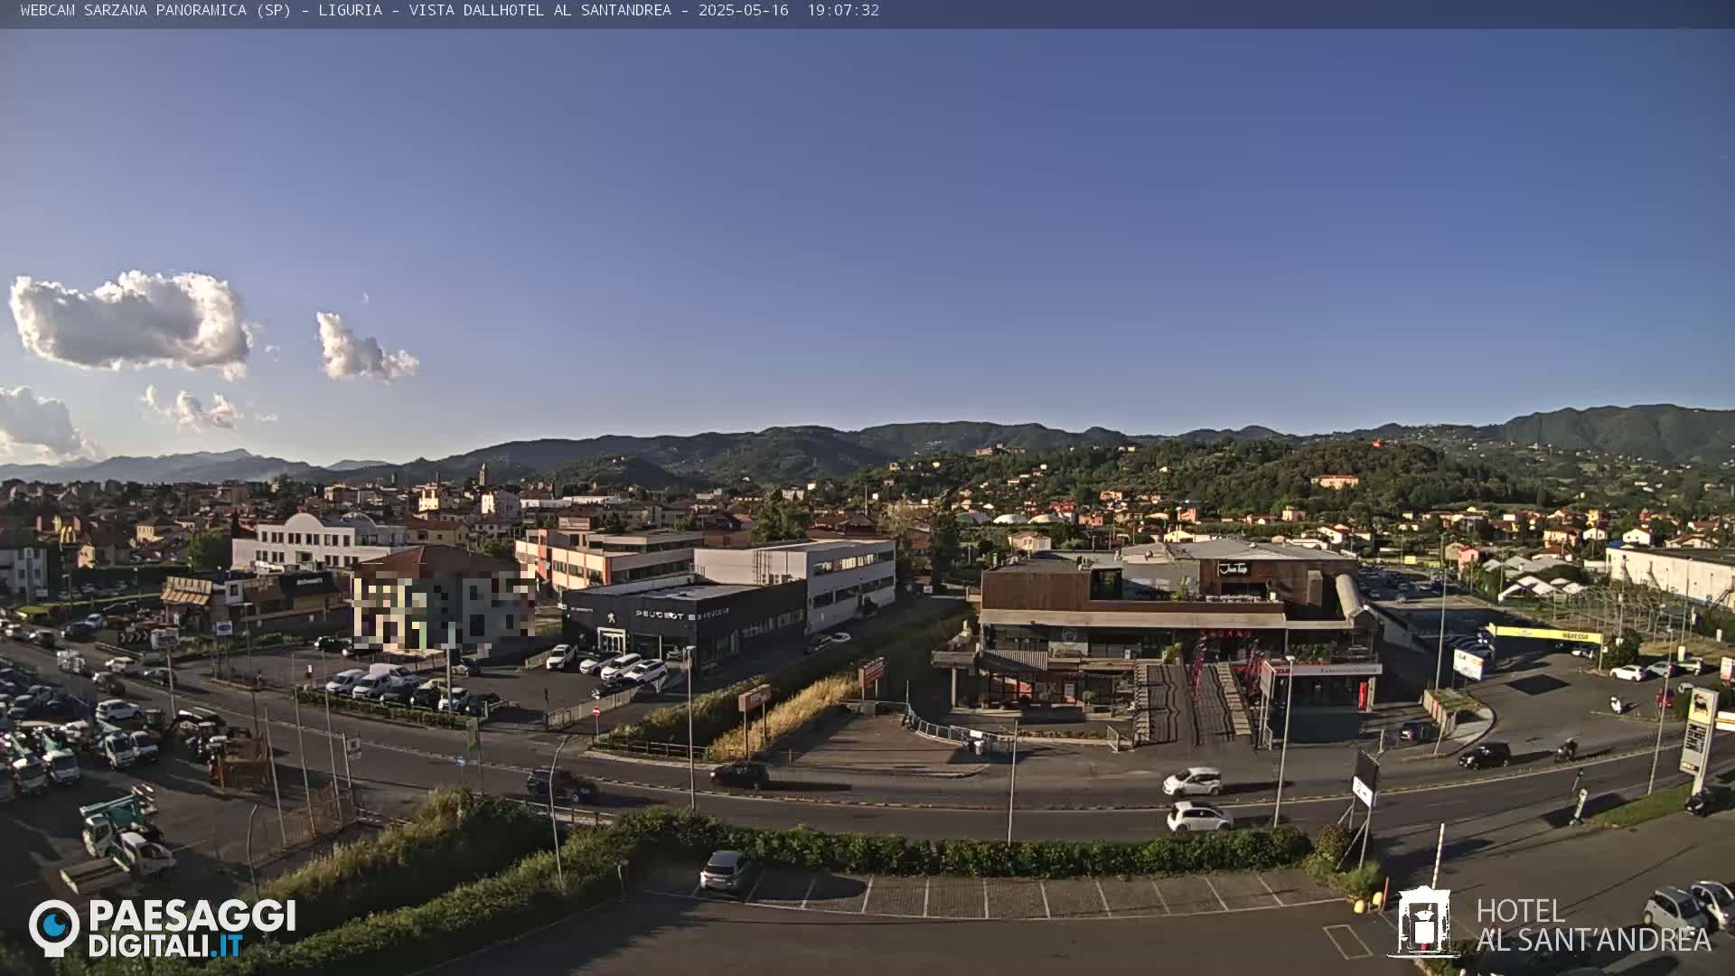The width and height of the screenshot is (1735, 976).
Task: Click VISTA DALLHOTEL AL SANTANDREA header text
Action: [539, 10]
